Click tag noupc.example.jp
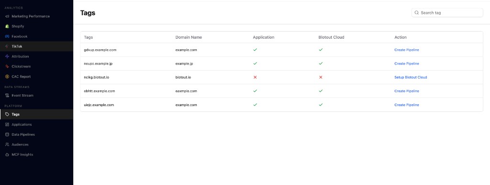 tap(99, 64)
